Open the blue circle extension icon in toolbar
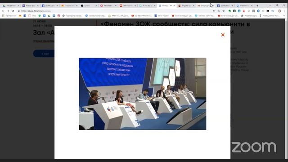Viewport: 288px width, 162px height. point(258,11)
